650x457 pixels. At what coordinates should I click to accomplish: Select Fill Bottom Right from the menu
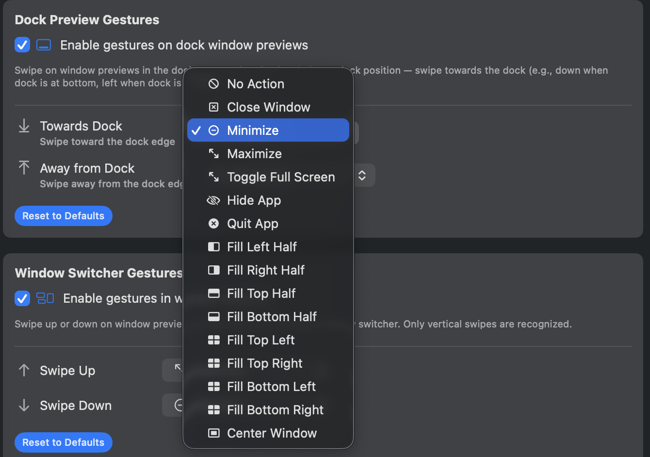275,409
